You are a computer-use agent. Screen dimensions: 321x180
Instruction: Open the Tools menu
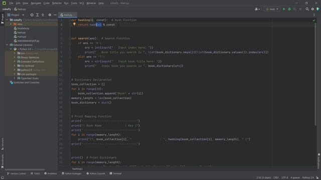point(74,3)
